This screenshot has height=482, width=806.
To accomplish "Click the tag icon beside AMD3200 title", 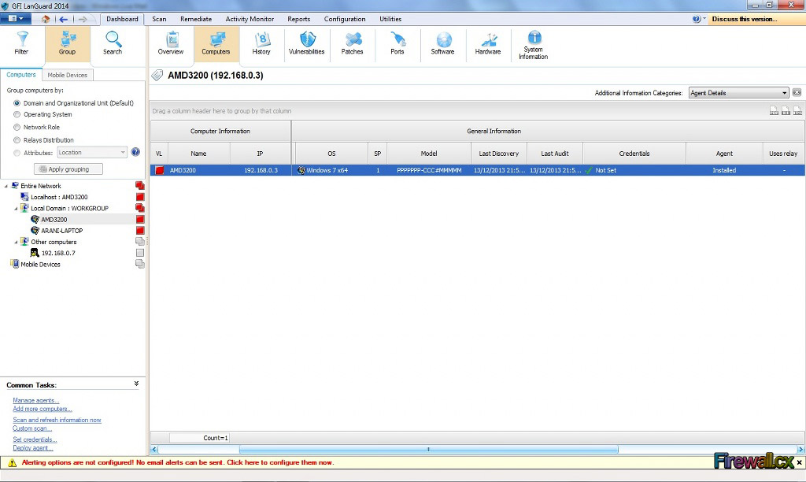I will point(157,76).
